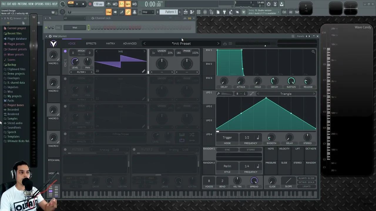Click the MACRO 1 knob
376x211 pixels.
[53, 55]
